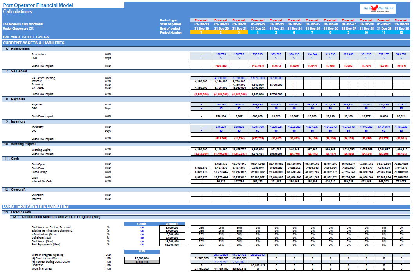Viewport: 414px width, 275px height.
Task: Click the LONG TERM ASSETS & LIABILITIES band
Action: (206, 207)
